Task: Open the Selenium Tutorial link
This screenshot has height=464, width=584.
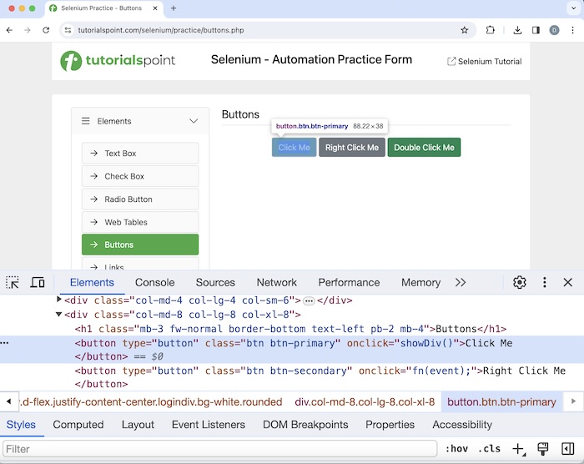Action: coord(484,61)
